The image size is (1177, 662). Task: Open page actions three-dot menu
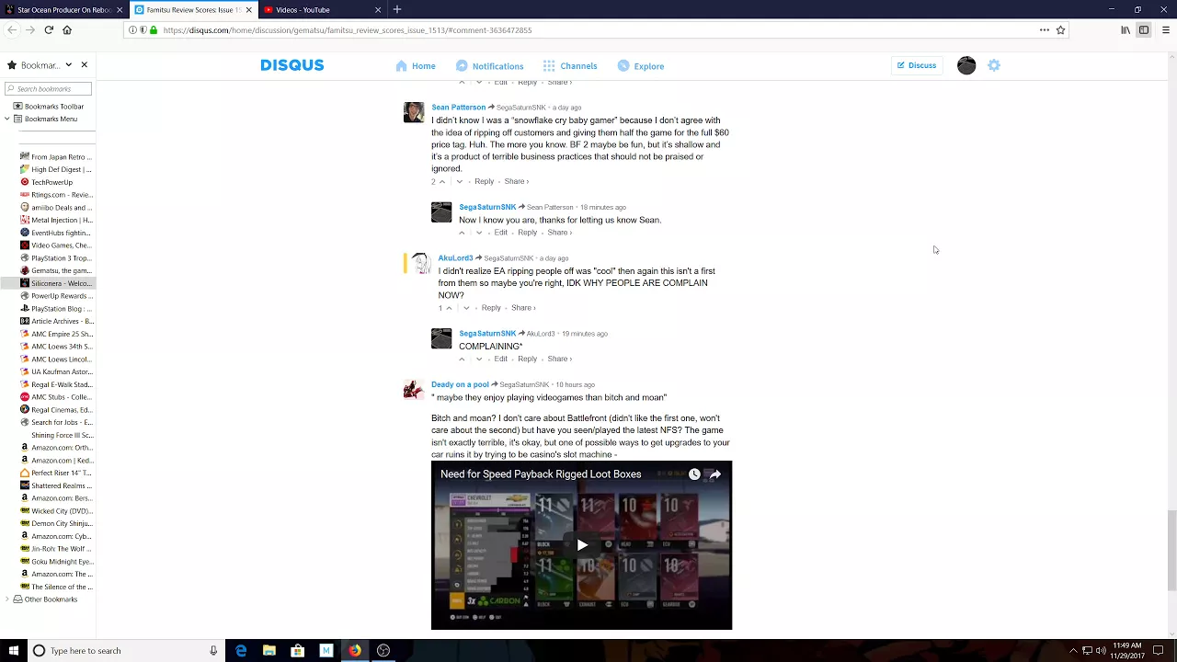pos(1044,30)
